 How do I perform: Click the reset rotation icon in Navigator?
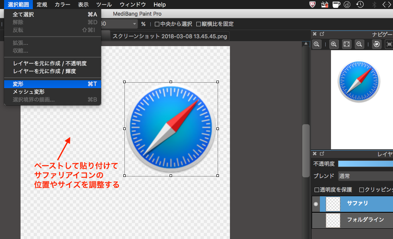(377, 44)
